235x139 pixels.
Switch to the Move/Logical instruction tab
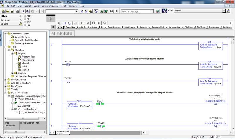[174, 27]
